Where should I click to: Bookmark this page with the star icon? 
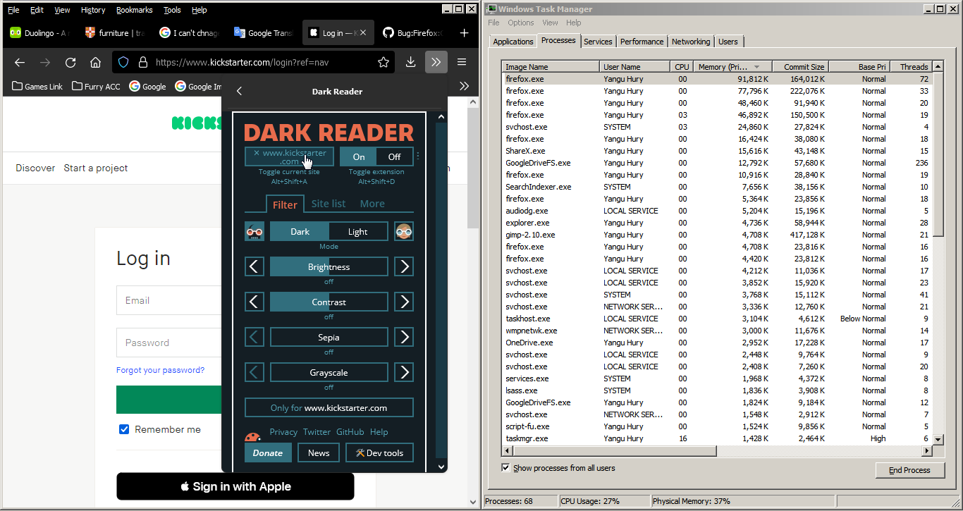383,62
